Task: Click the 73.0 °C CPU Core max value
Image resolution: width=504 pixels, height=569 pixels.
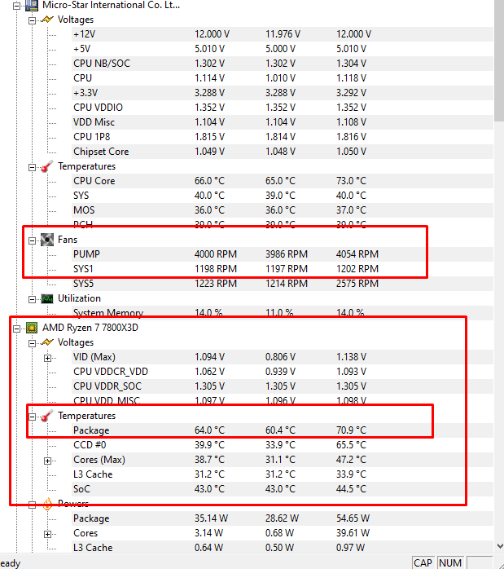Action: coord(352,181)
